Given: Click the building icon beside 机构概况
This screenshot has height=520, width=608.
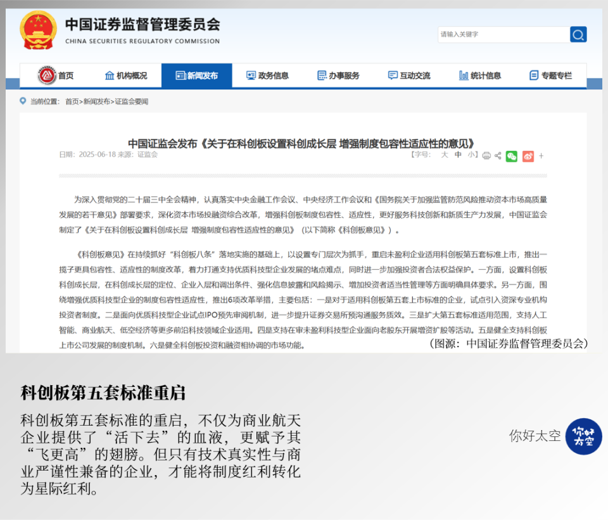Looking at the screenshot, I should coord(110,75).
